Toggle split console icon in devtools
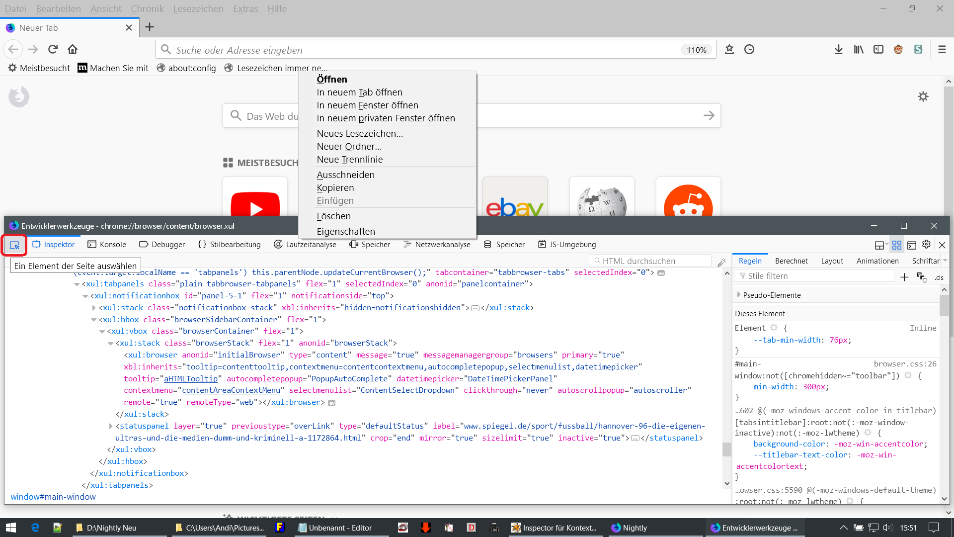 point(911,245)
